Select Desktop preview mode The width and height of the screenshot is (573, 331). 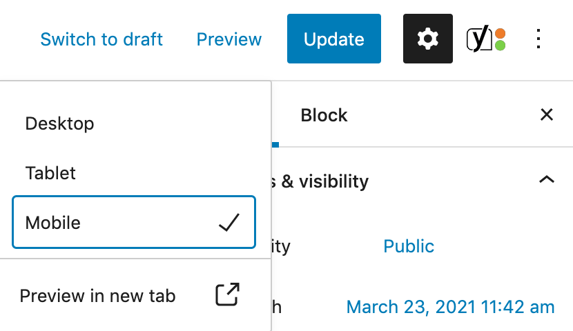[x=134, y=123]
